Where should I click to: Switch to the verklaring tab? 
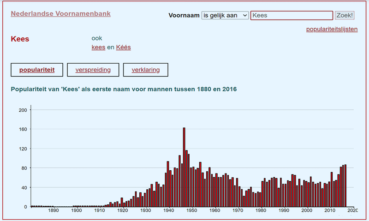click(x=145, y=70)
